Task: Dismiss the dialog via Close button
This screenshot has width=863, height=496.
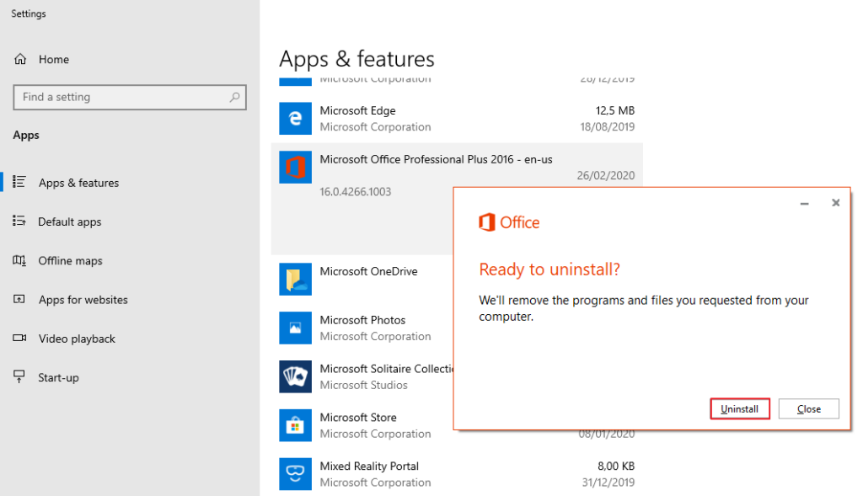Action: (x=808, y=408)
